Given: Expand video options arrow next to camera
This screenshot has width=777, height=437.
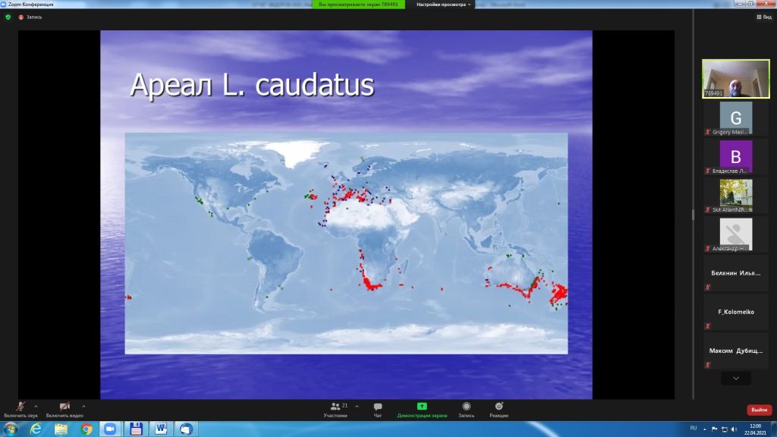Looking at the screenshot, I should click(83, 406).
